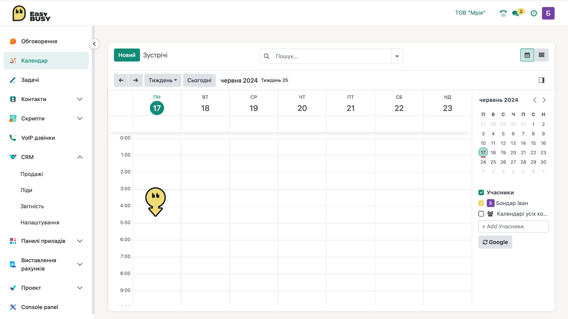
Task: Open user avatar Б menu
Action: coord(548,13)
